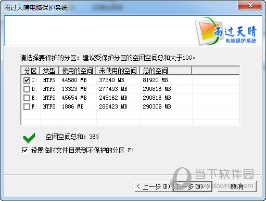
Task: Select the 245162 MB free space cell
Action: (113, 98)
